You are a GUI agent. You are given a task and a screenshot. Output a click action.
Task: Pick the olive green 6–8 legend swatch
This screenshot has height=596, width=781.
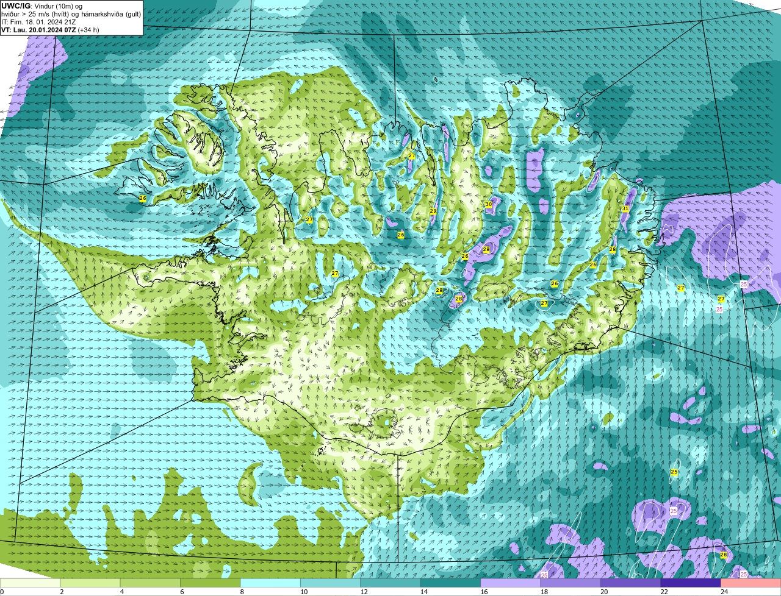coord(211,583)
